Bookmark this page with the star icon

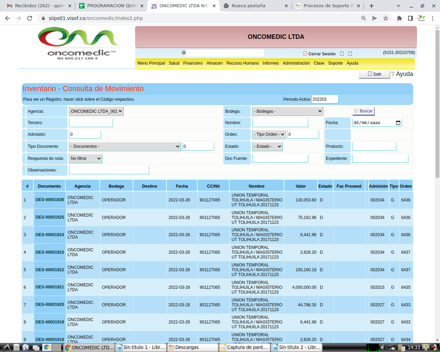click(x=386, y=18)
